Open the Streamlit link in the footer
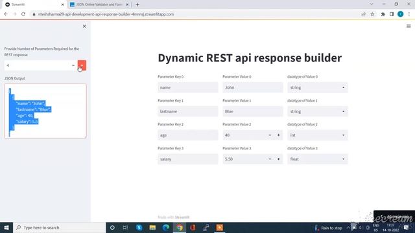Viewport: 415px width, 233px height. (x=182, y=217)
